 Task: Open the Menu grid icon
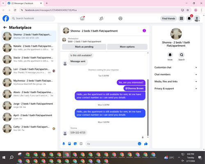[x=181, y=18]
